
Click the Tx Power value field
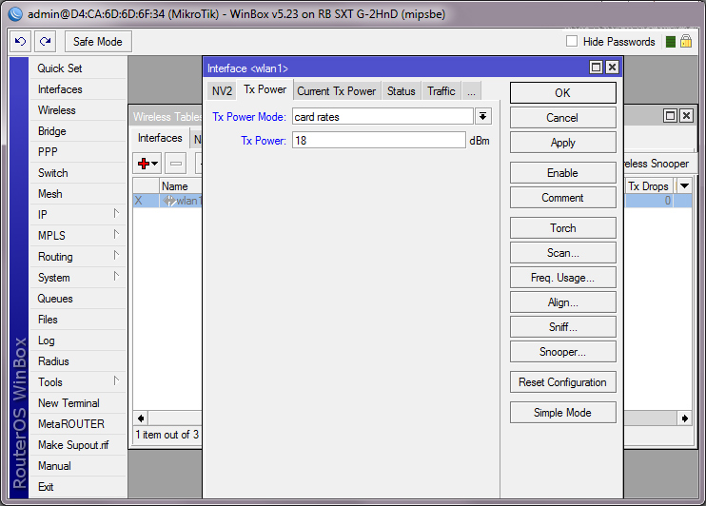click(x=379, y=140)
